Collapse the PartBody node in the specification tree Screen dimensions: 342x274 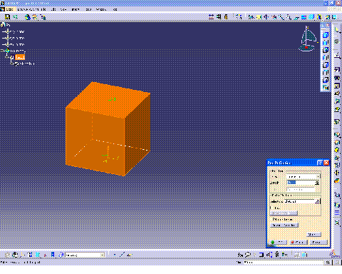coord(2,51)
